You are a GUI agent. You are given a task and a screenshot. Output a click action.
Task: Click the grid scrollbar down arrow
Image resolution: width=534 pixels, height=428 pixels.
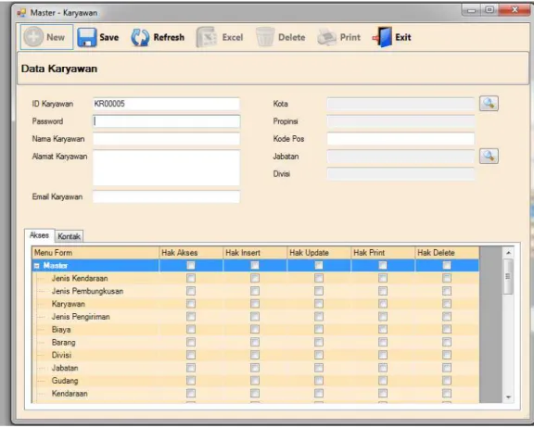508,397
